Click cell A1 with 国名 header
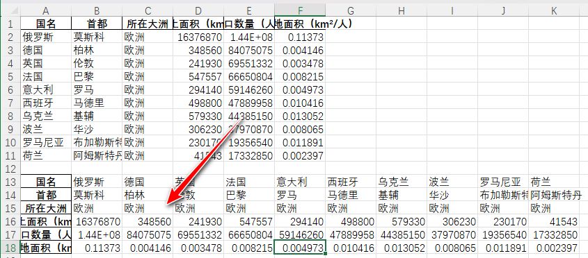The width and height of the screenshot is (588, 258). click(x=46, y=24)
